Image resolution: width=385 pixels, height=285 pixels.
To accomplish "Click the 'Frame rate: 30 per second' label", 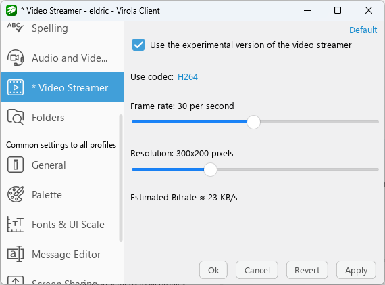I will pyautogui.click(x=182, y=106).
